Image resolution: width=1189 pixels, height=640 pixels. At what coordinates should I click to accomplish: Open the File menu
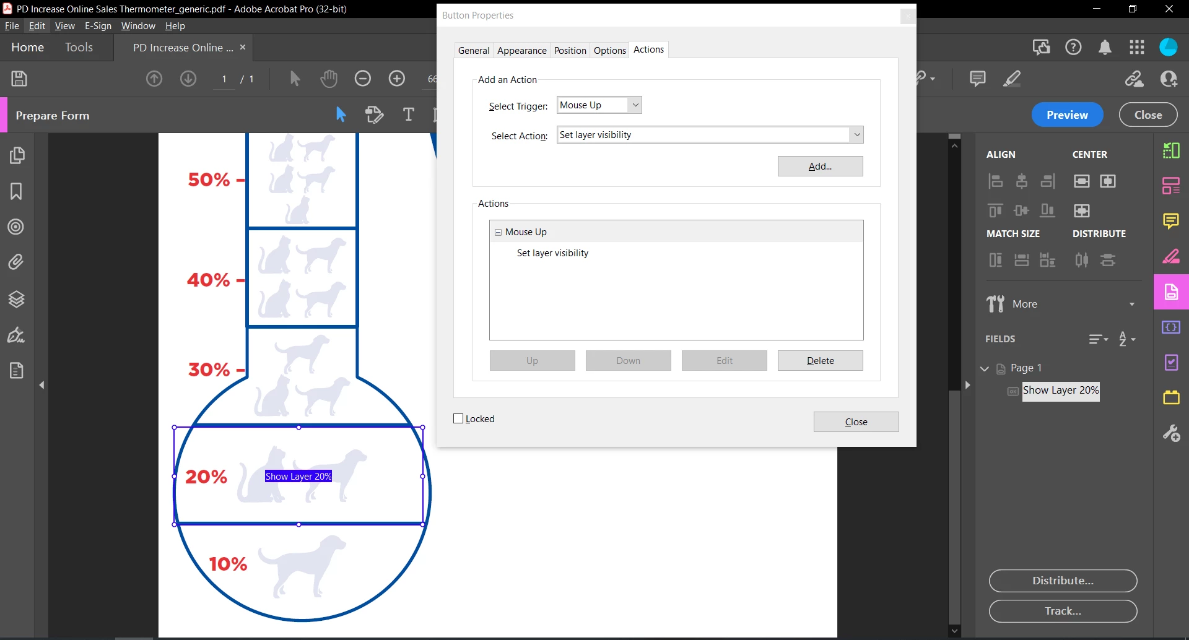[12, 26]
